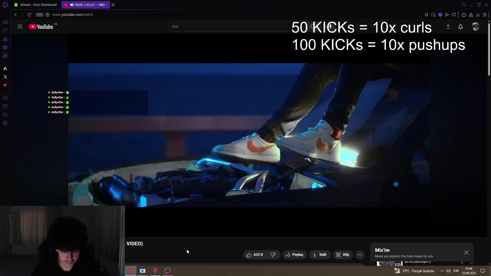Go back to previous page
Image resolution: width=491 pixels, height=276 pixels.
(x=15, y=15)
